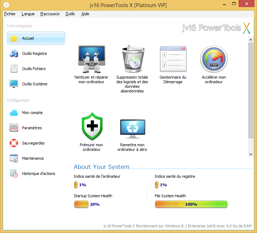Click the trash bin uninstall icon
The height and width of the screenshot is (233, 257).
point(133,59)
